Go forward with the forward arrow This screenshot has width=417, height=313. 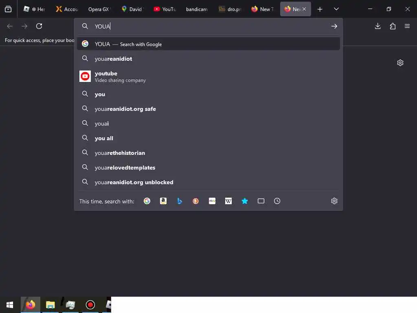[24, 26]
